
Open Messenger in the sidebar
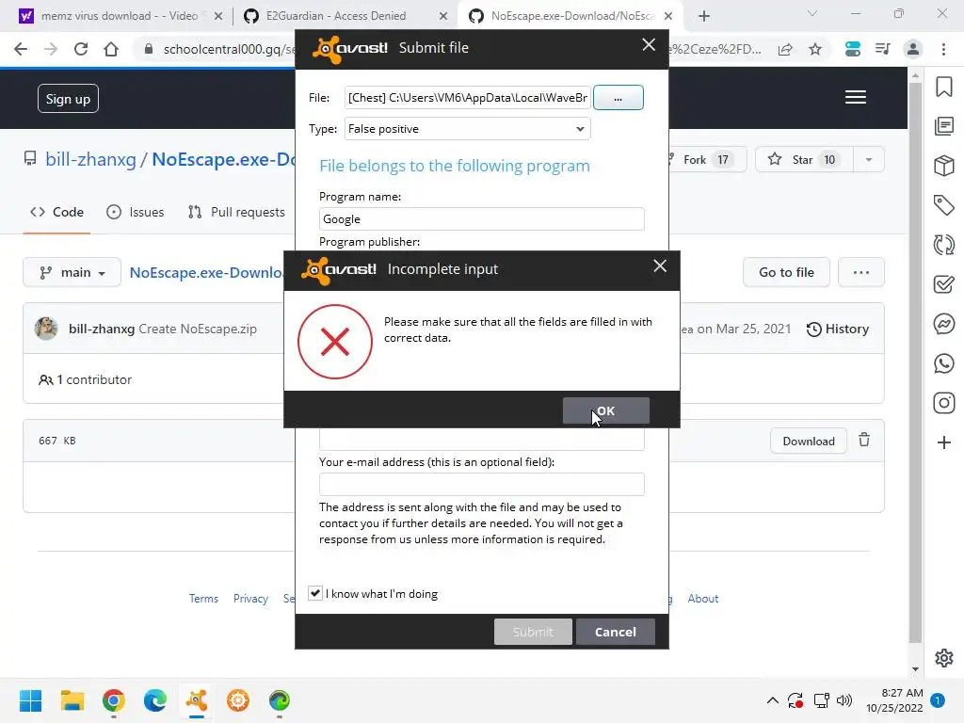(943, 324)
